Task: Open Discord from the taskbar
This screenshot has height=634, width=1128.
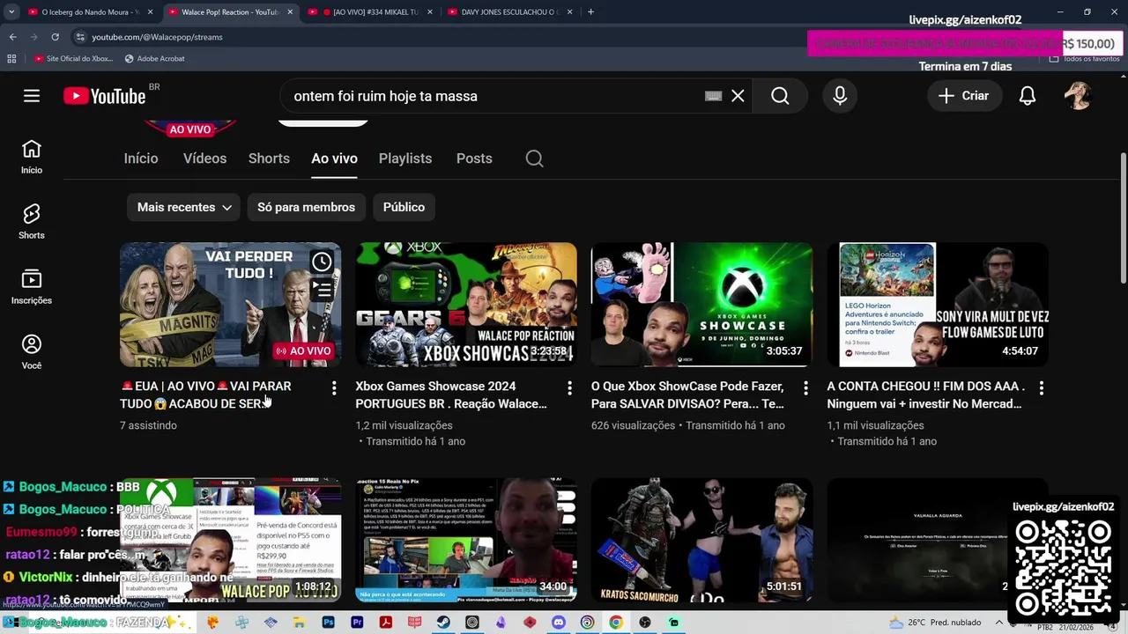Action: [558, 623]
